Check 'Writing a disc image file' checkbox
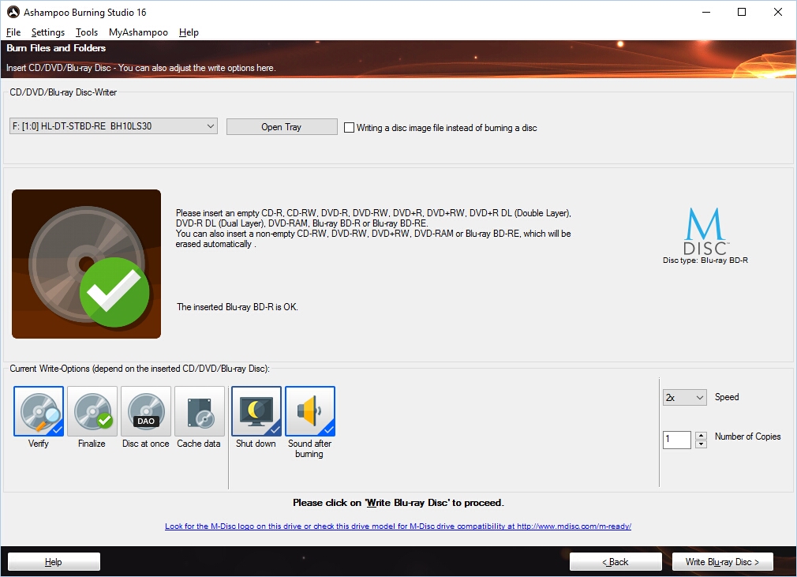This screenshot has height=577, width=797. 350,128
